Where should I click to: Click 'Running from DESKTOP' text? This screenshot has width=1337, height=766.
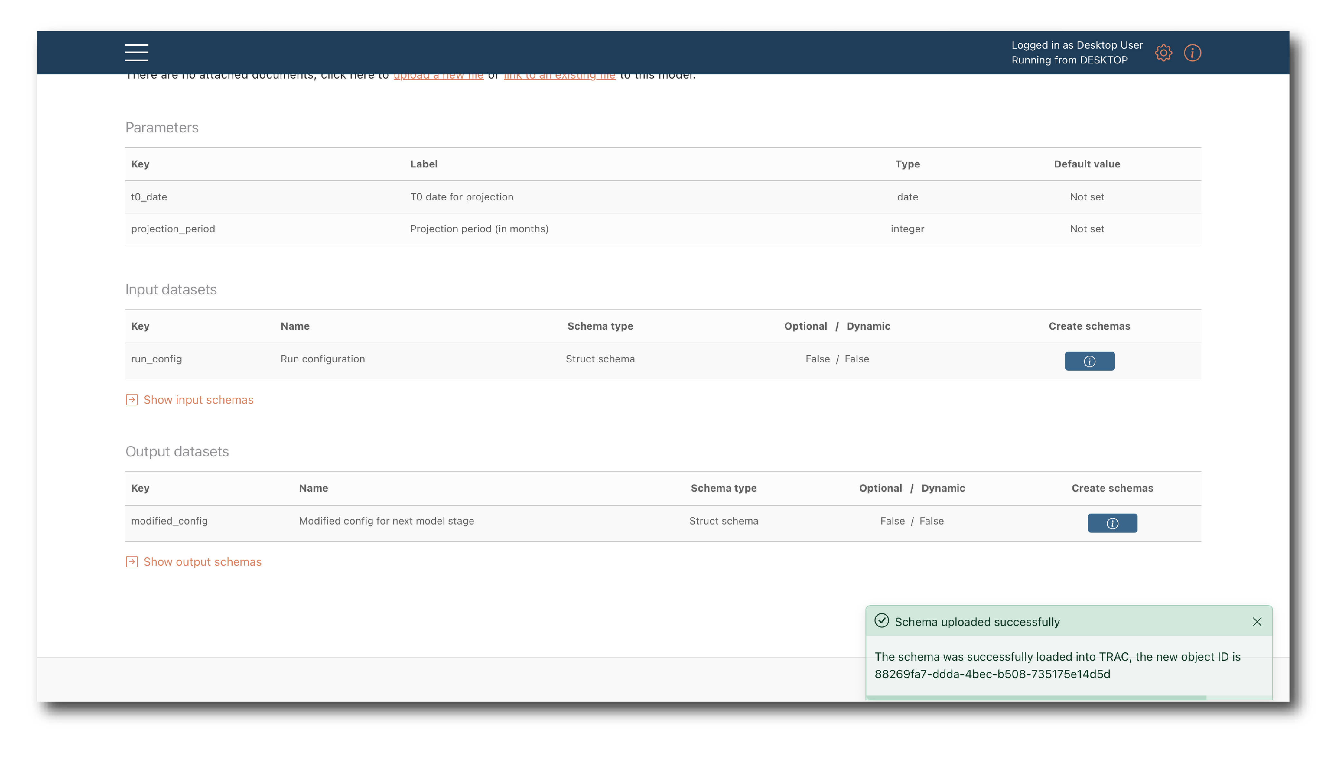tap(1070, 60)
